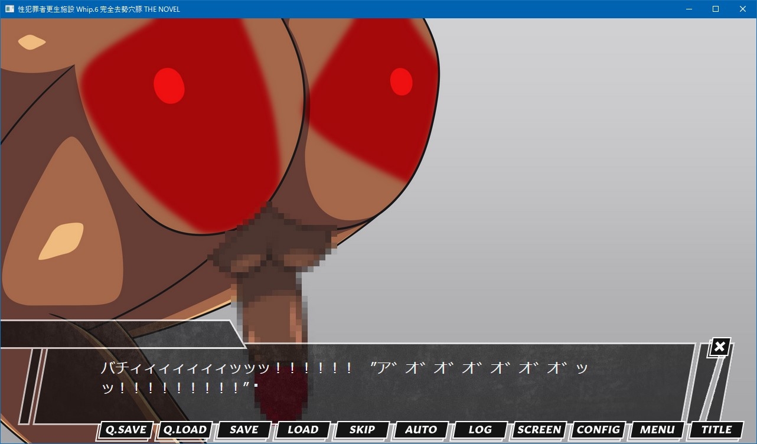Click the window title text
This screenshot has height=444, width=757.
tap(99, 9)
